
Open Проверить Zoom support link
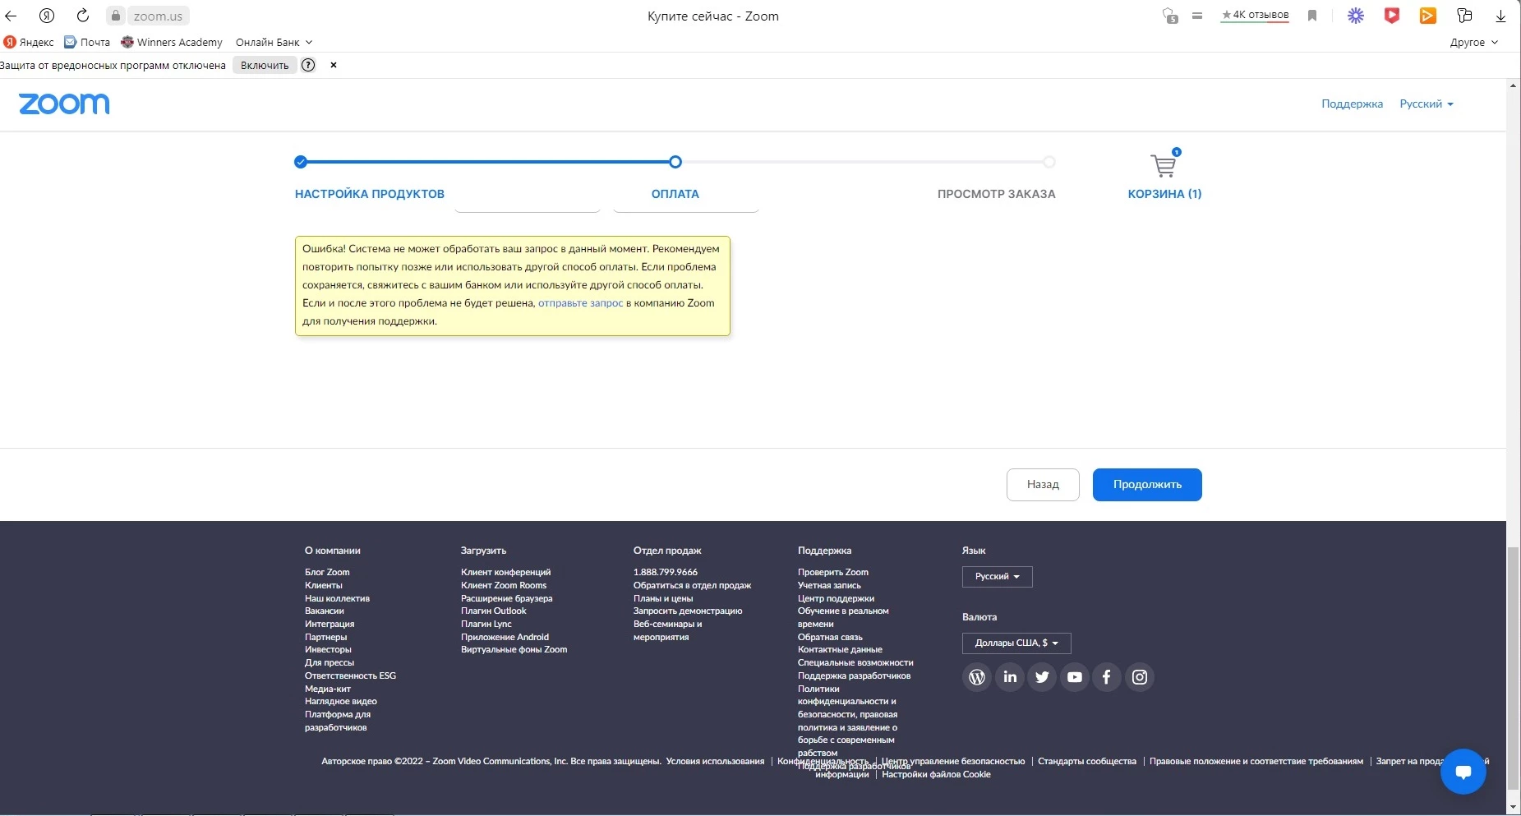click(833, 572)
